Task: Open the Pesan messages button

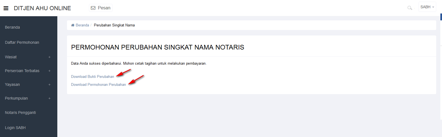Action: click(101, 8)
